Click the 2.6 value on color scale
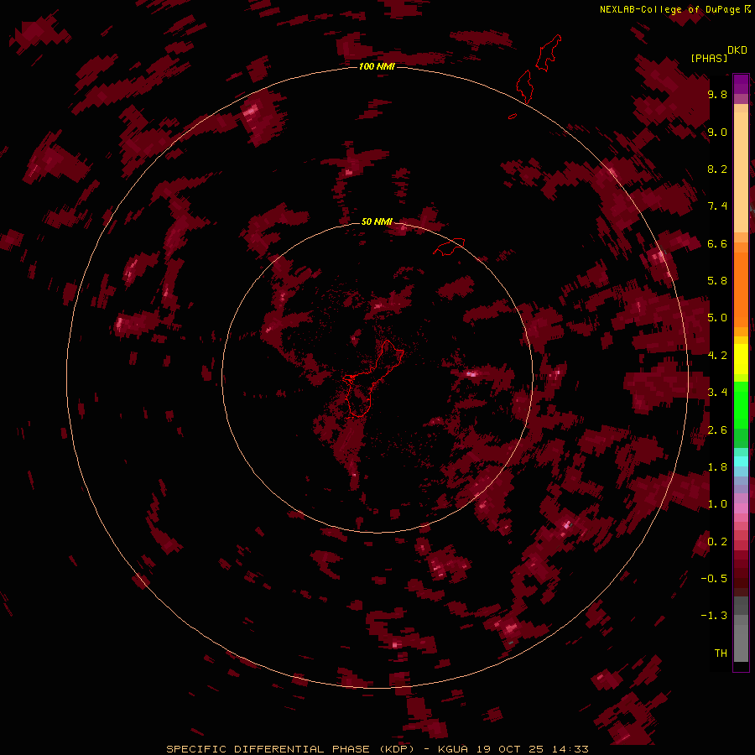The height and width of the screenshot is (755, 755). pyautogui.click(x=717, y=430)
